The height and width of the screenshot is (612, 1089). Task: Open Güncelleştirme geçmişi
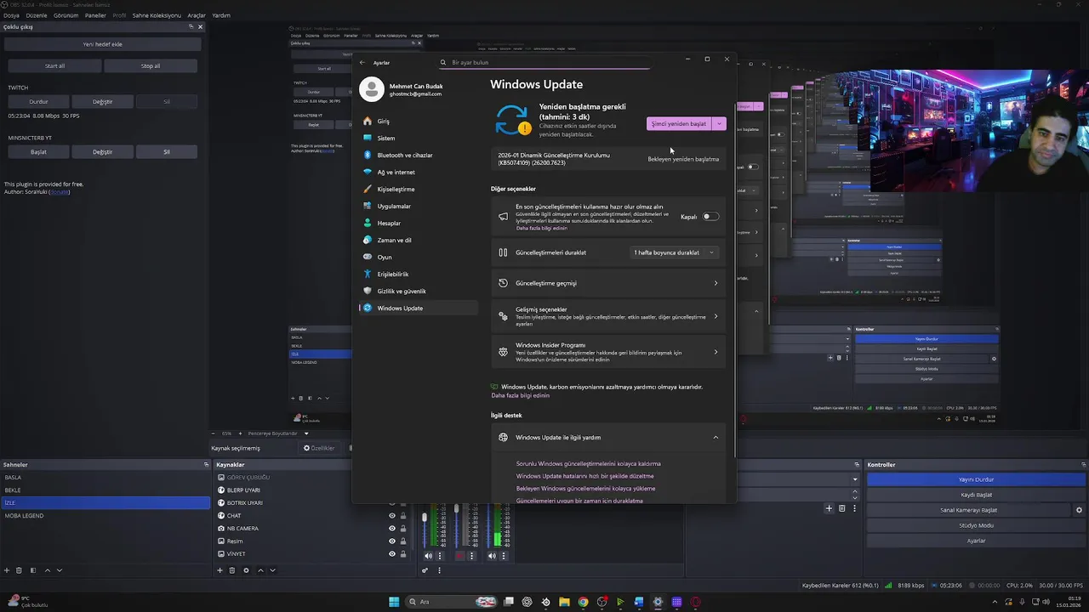[x=608, y=283]
